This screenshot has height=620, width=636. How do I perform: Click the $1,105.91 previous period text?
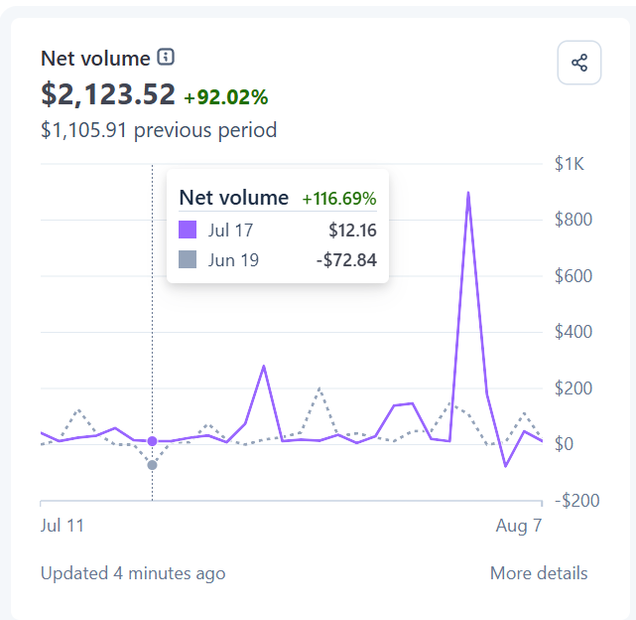click(159, 130)
